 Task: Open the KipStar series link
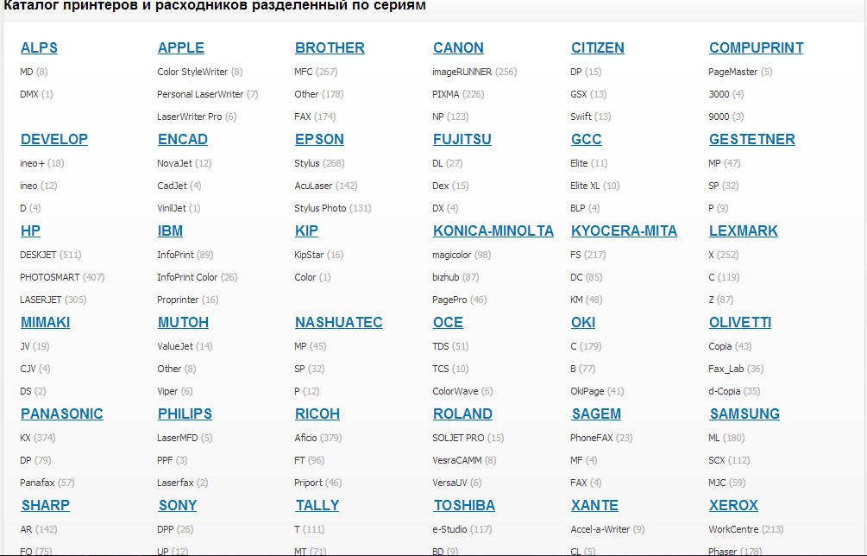(x=309, y=255)
